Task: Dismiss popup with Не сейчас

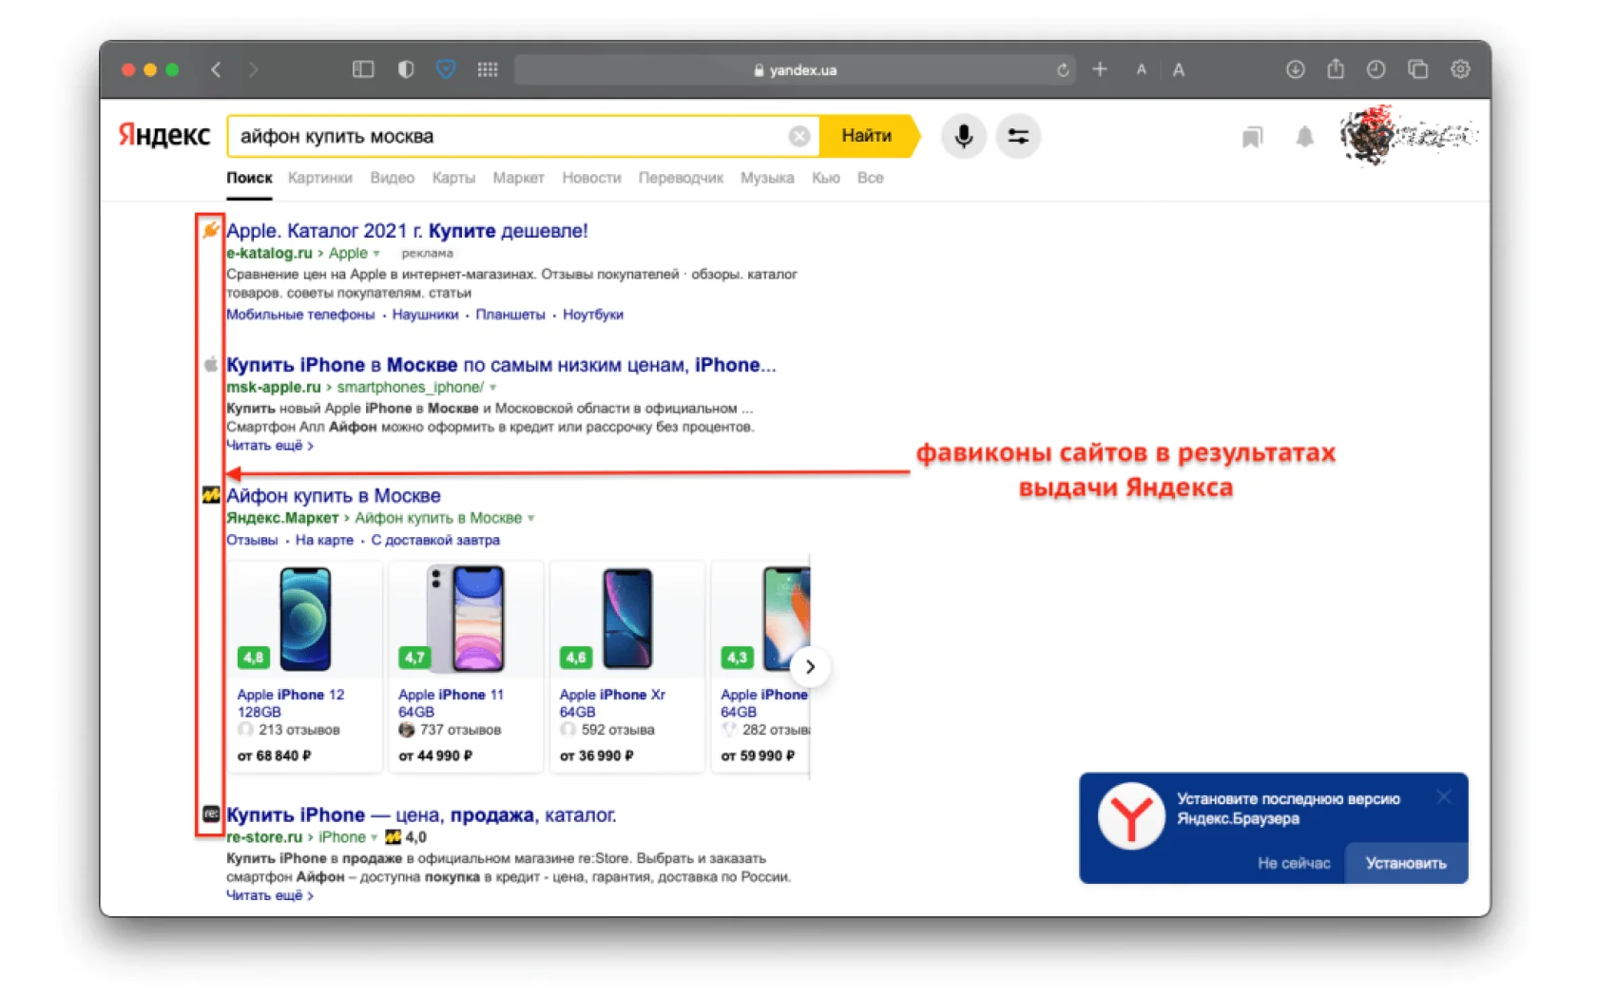Action: (x=1294, y=863)
